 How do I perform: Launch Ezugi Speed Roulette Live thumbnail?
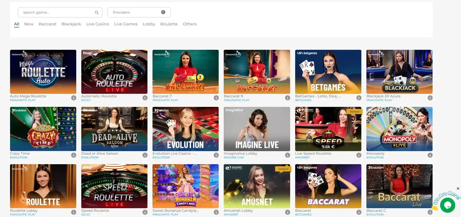coord(114,186)
